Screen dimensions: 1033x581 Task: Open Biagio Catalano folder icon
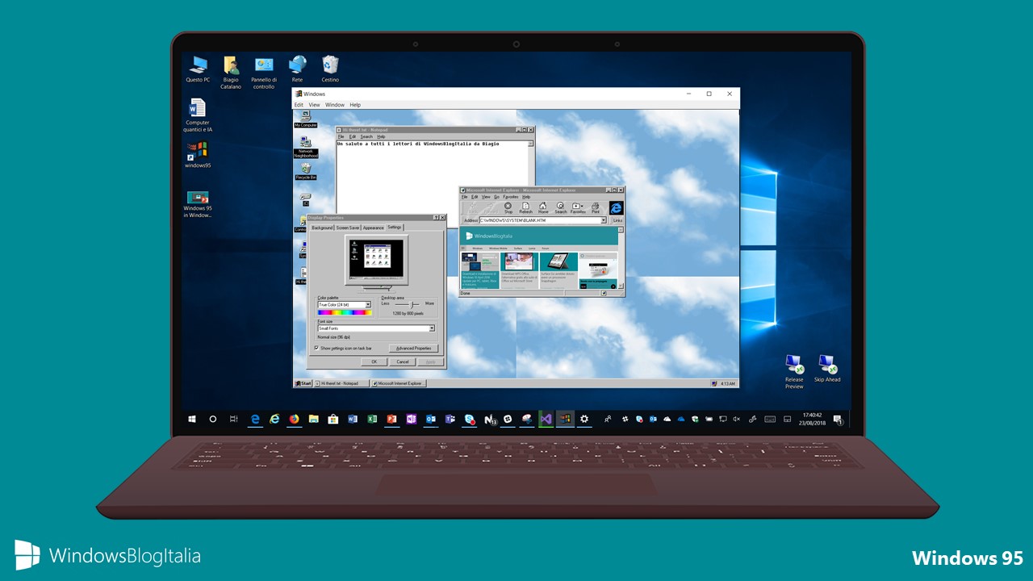(231, 72)
